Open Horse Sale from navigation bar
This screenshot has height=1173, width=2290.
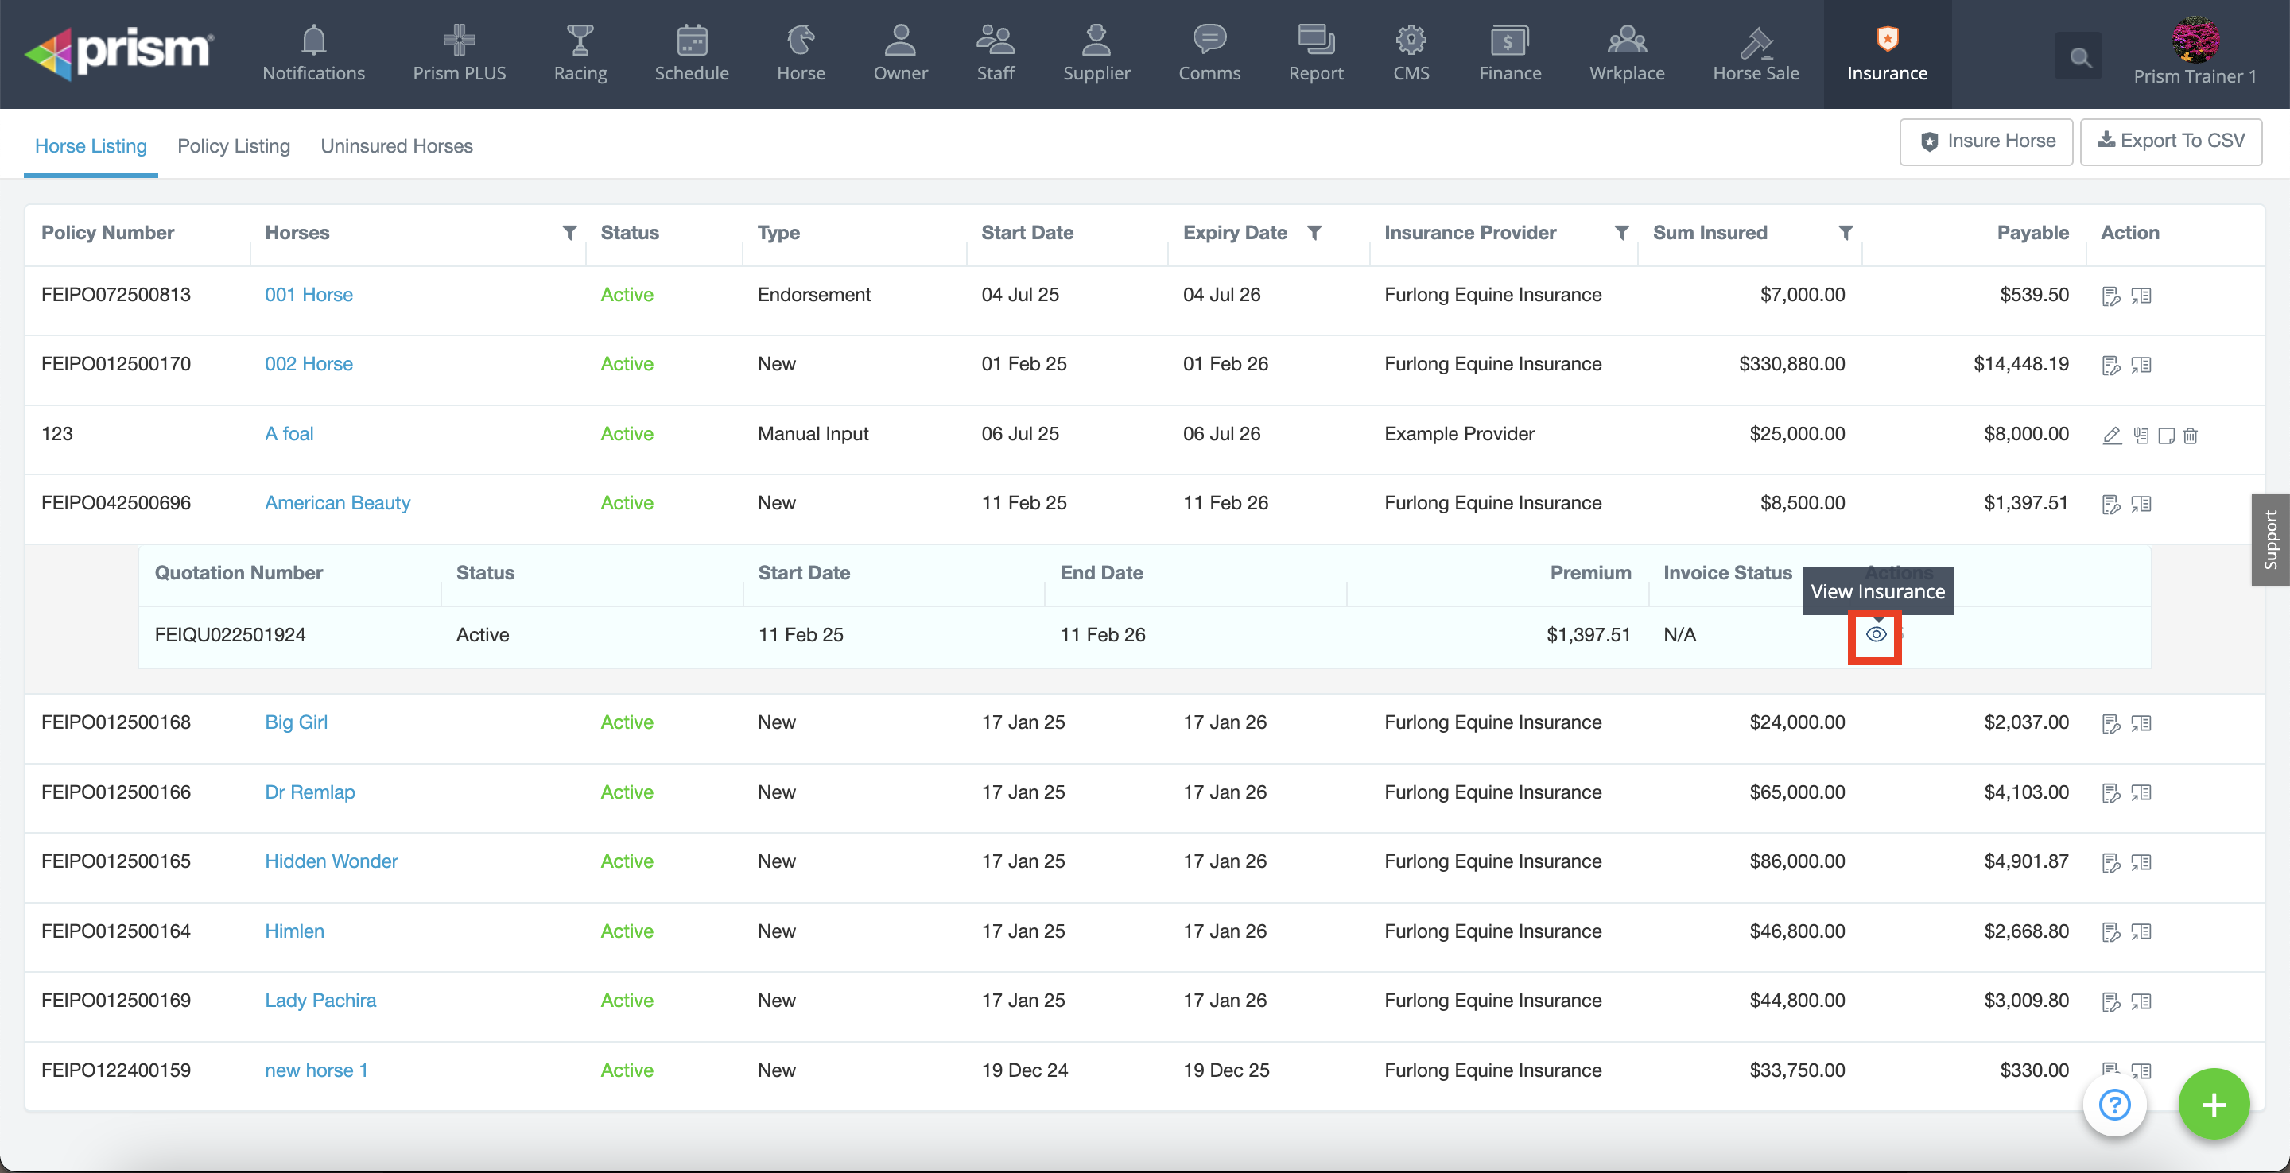tap(1755, 53)
